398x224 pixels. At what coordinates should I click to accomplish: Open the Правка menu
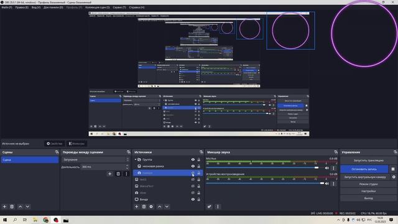22,7
